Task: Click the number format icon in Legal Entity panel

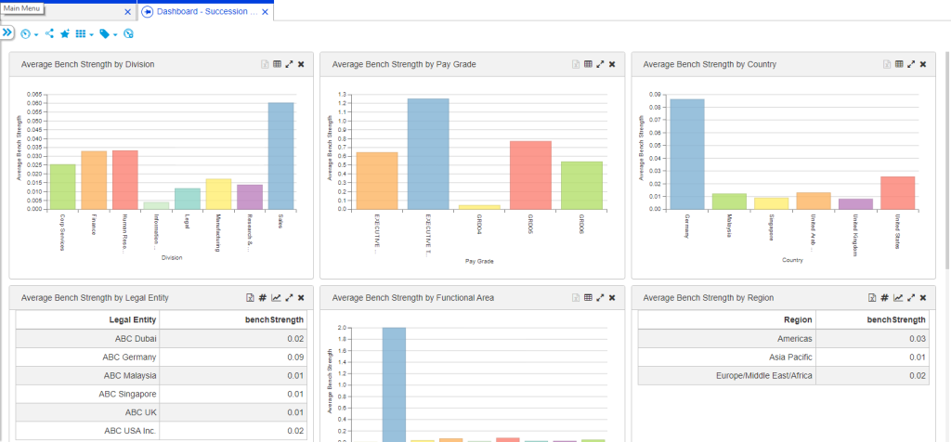Action: pyautogui.click(x=263, y=297)
